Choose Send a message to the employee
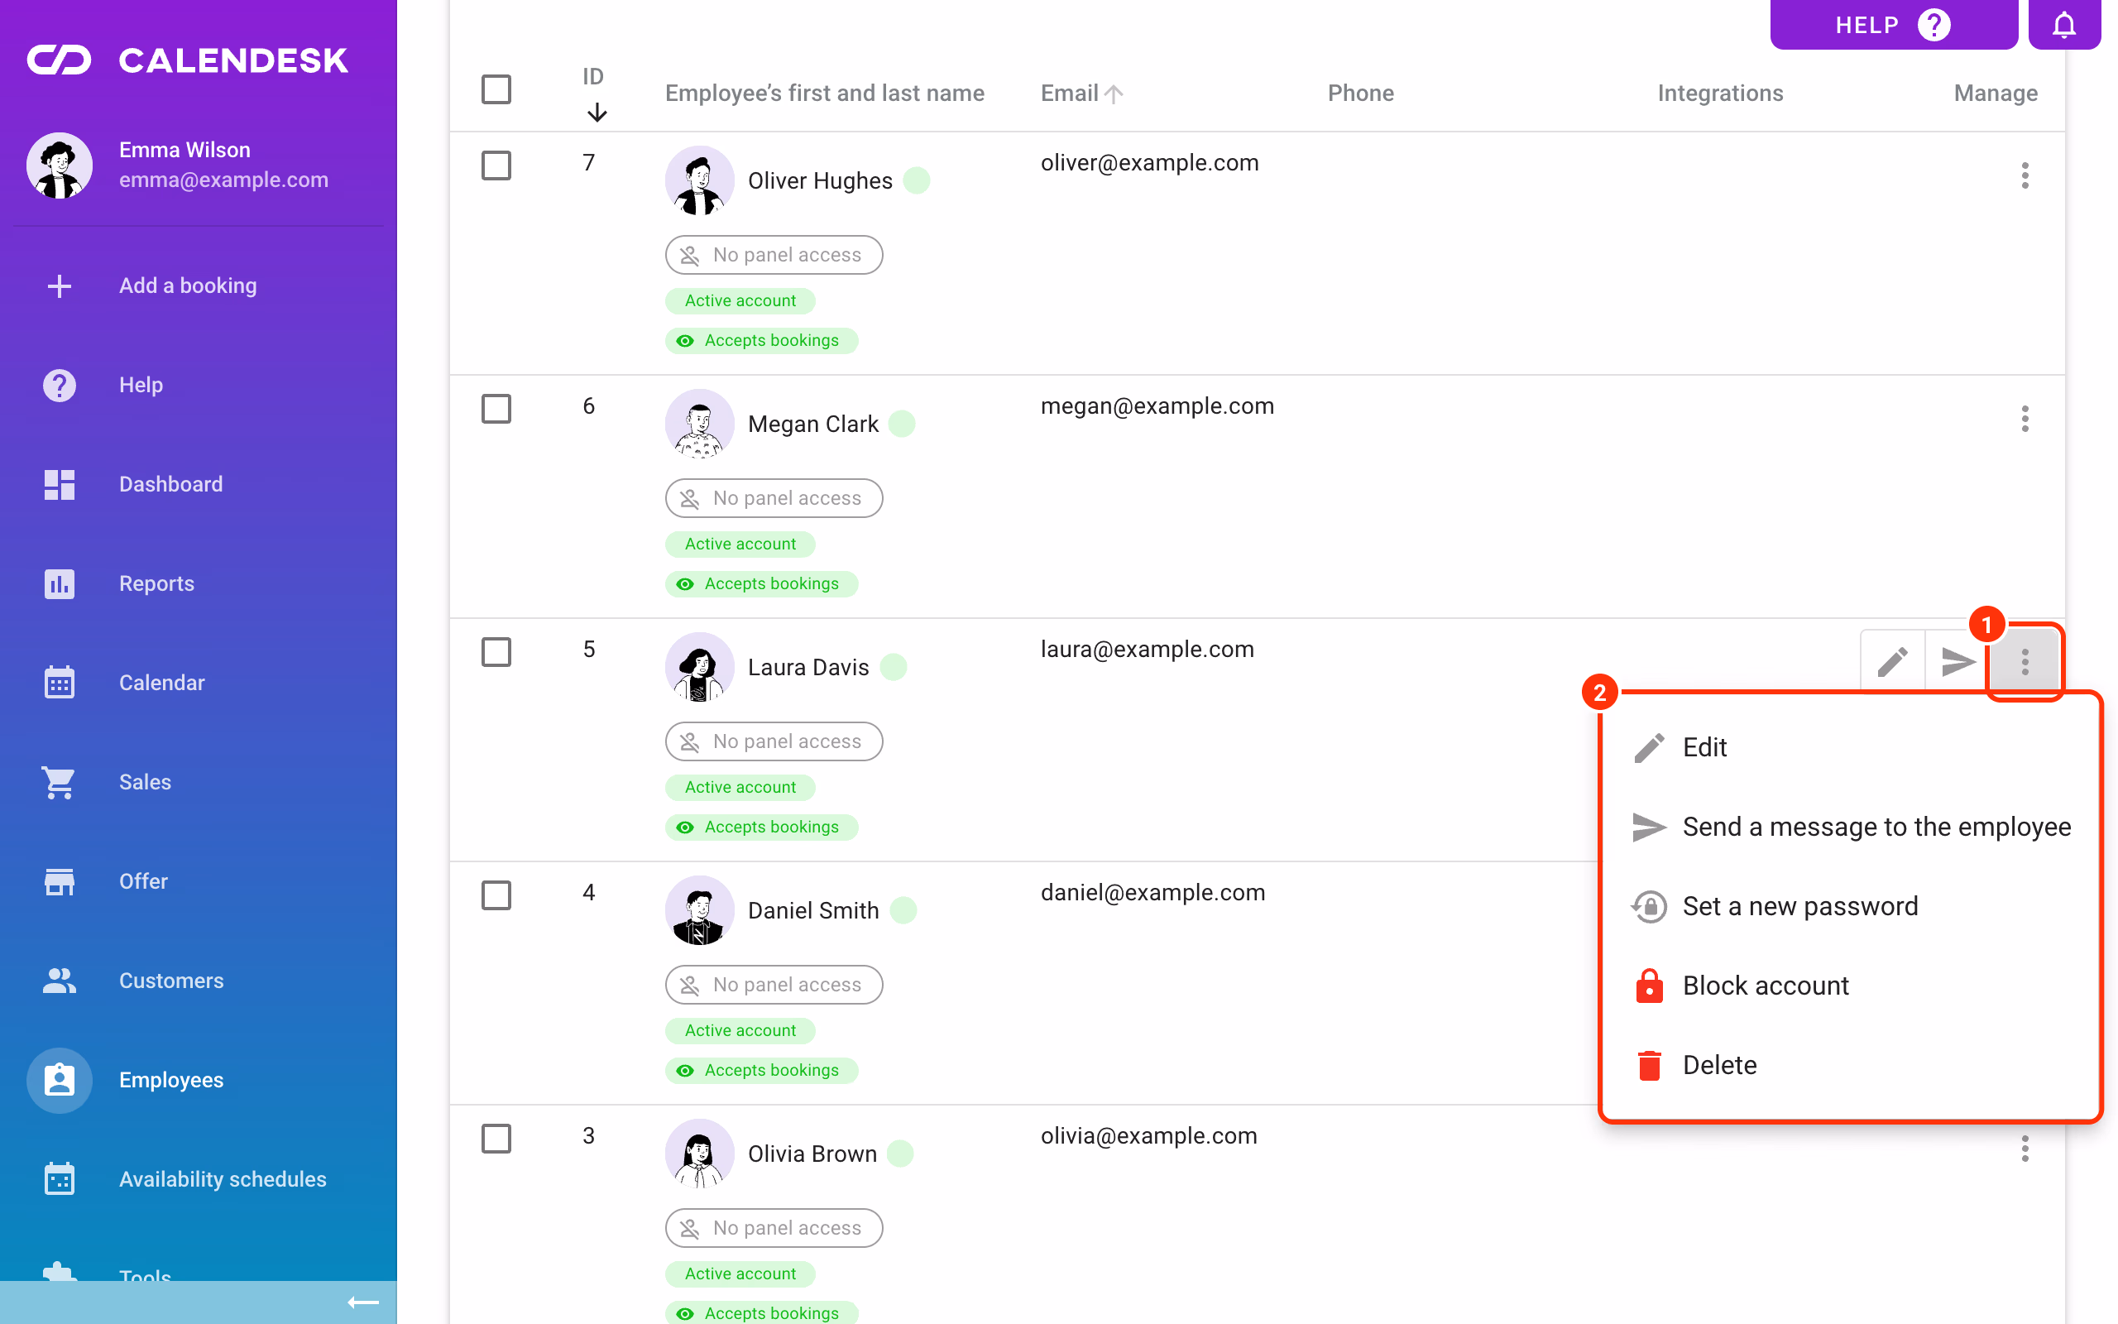The image size is (2118, 1324). [x=1850, y=827]
